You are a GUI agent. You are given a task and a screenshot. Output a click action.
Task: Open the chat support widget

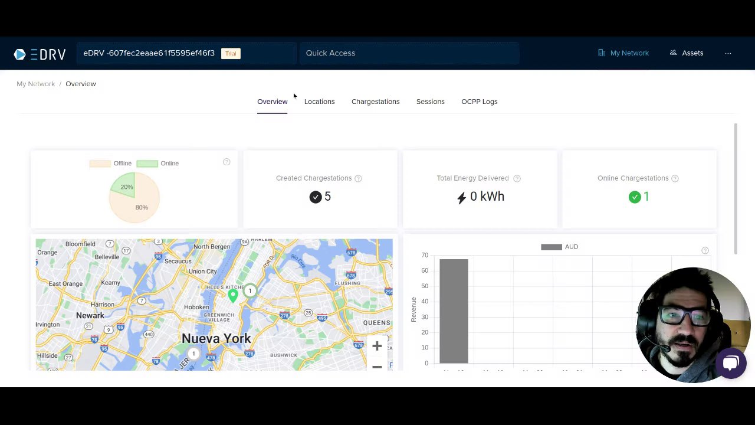731,364
